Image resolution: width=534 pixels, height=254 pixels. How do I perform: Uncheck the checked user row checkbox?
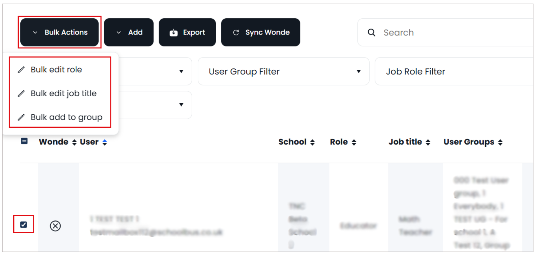(24, 225)
